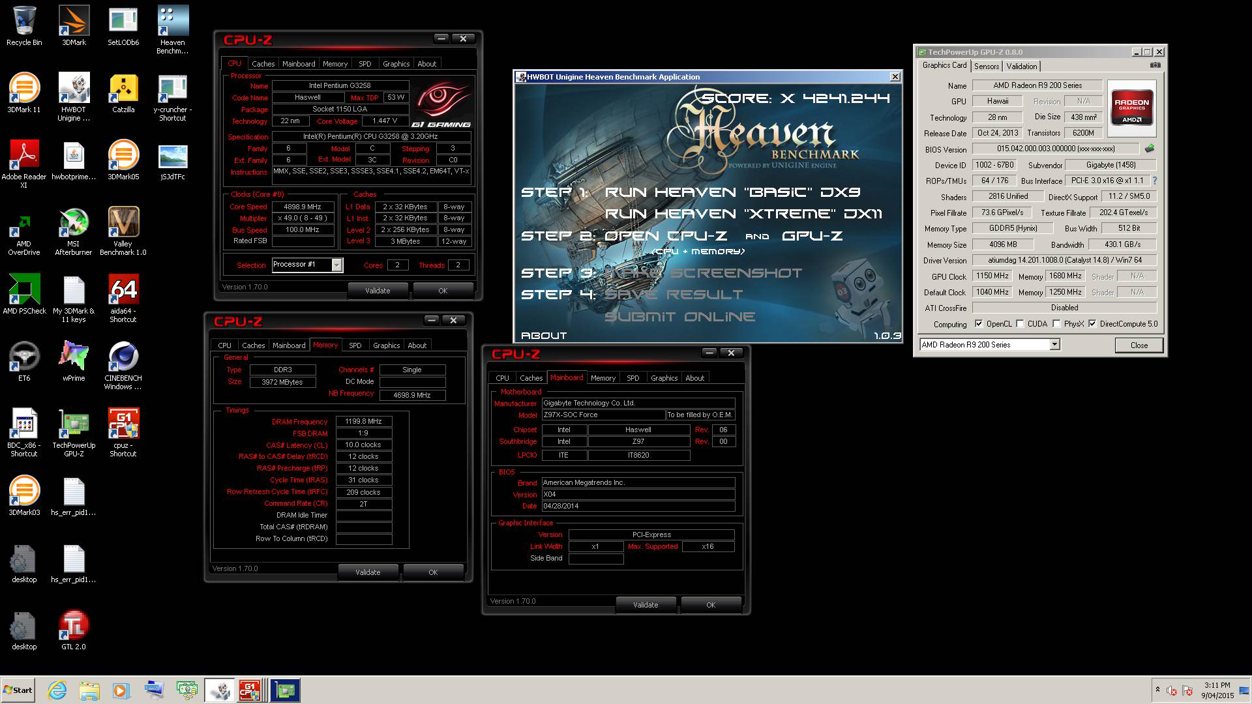Screen dimensions: 1252x704
Task: Open the ET6 steering wheel desktop icon
Action: point(24,360)
